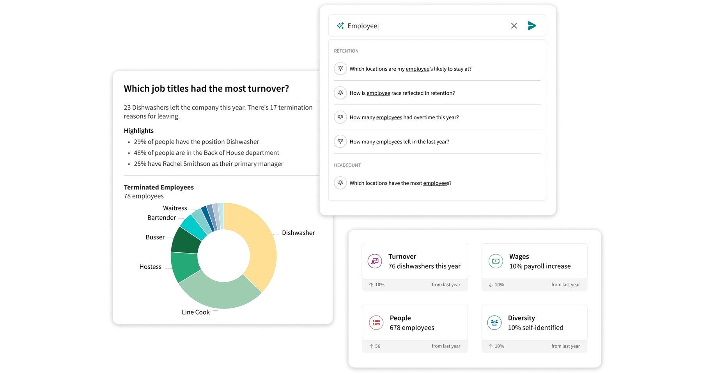This screenshot has width=714, height=374.
Task: Open "Which locations have the most employees?"
Action: coord(400,183)
